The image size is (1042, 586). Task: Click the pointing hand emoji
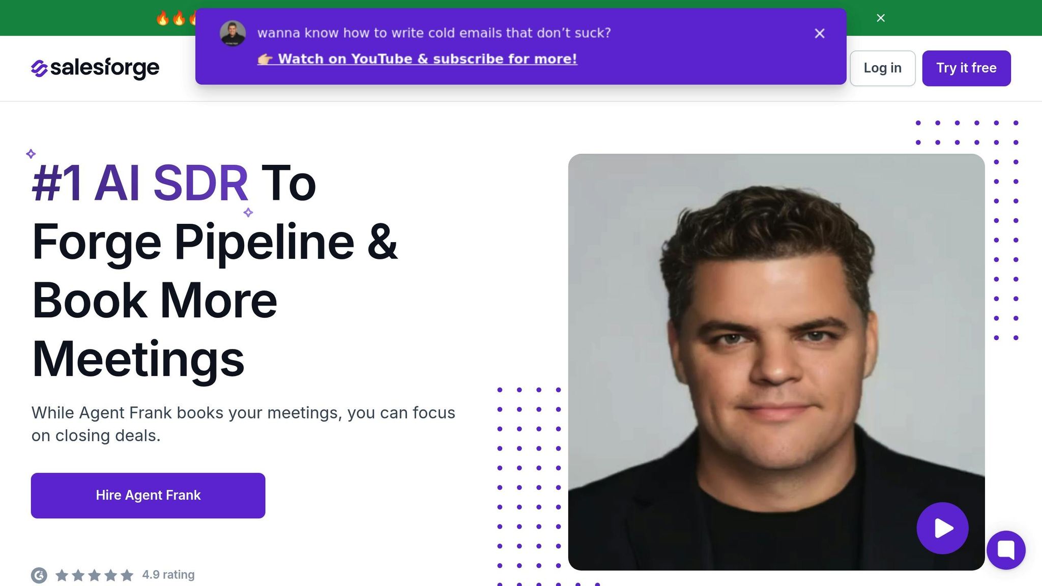(265, 59)
